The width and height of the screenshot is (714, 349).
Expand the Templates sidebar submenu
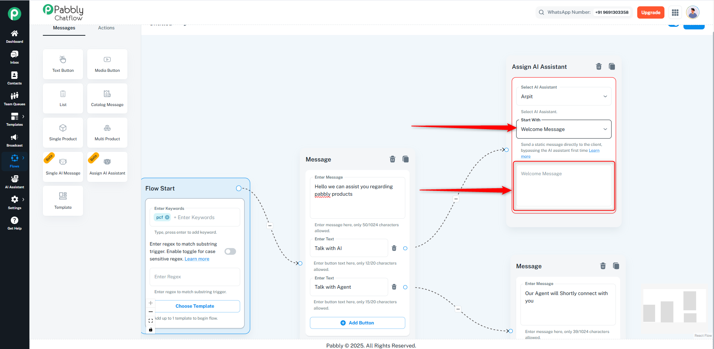23,116
